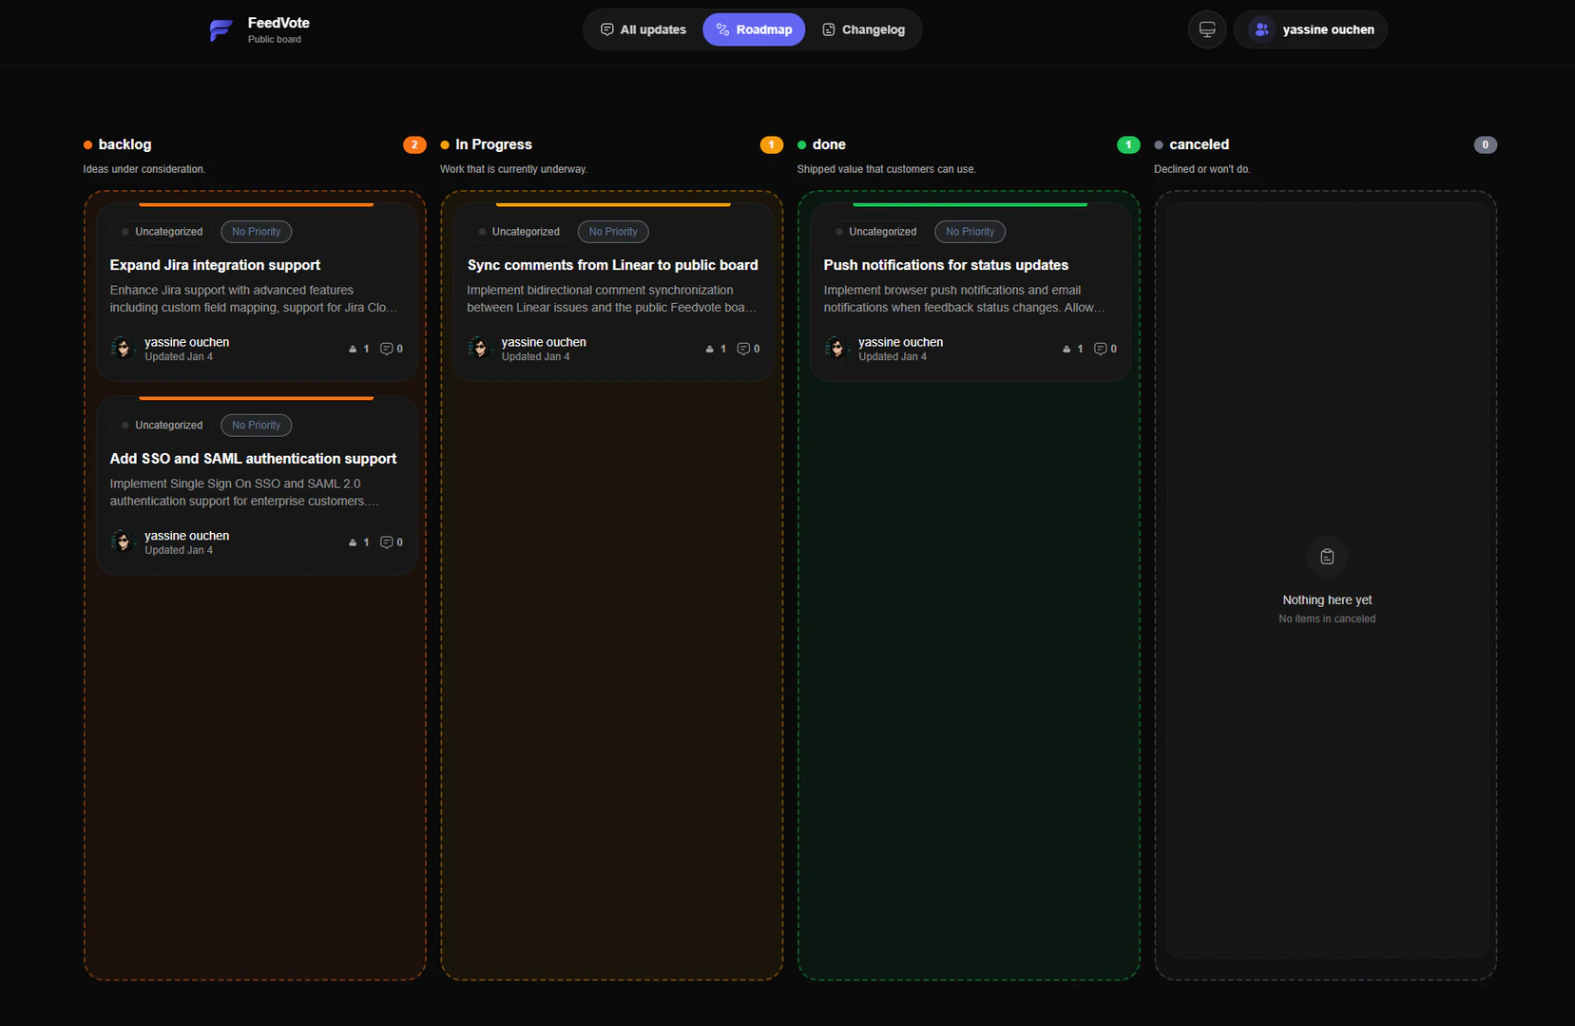
Task: Open the yassine ouchen account menu
Action: click(x=1312, y=29)
